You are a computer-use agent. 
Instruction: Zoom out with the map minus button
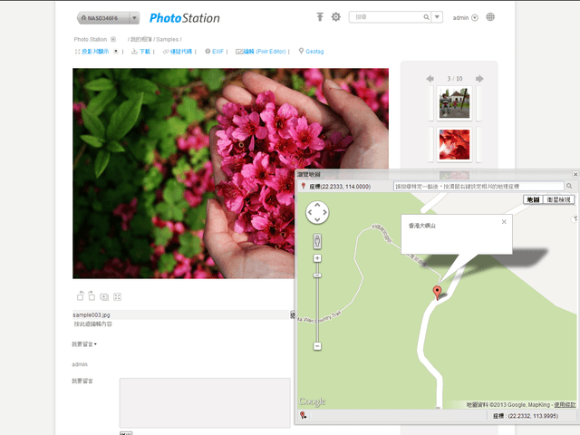[317, 346]
